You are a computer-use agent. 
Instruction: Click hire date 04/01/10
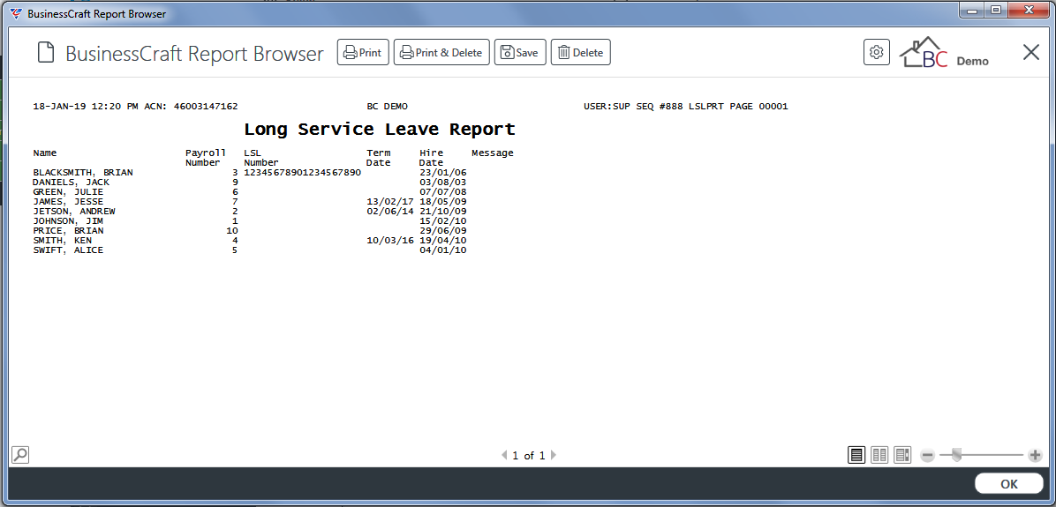pos(442,250)
